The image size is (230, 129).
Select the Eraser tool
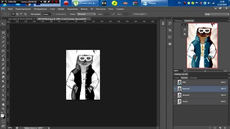click(3, 68)
